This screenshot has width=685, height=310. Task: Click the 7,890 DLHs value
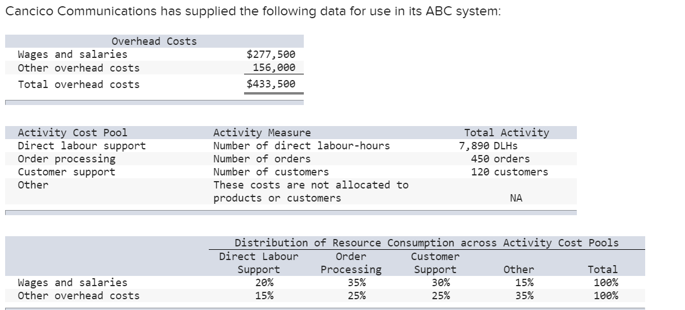[488, 146]
